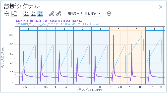Click the outline triangle before 2DLC2E signal
Screen dimensions: 167x93
17,24
